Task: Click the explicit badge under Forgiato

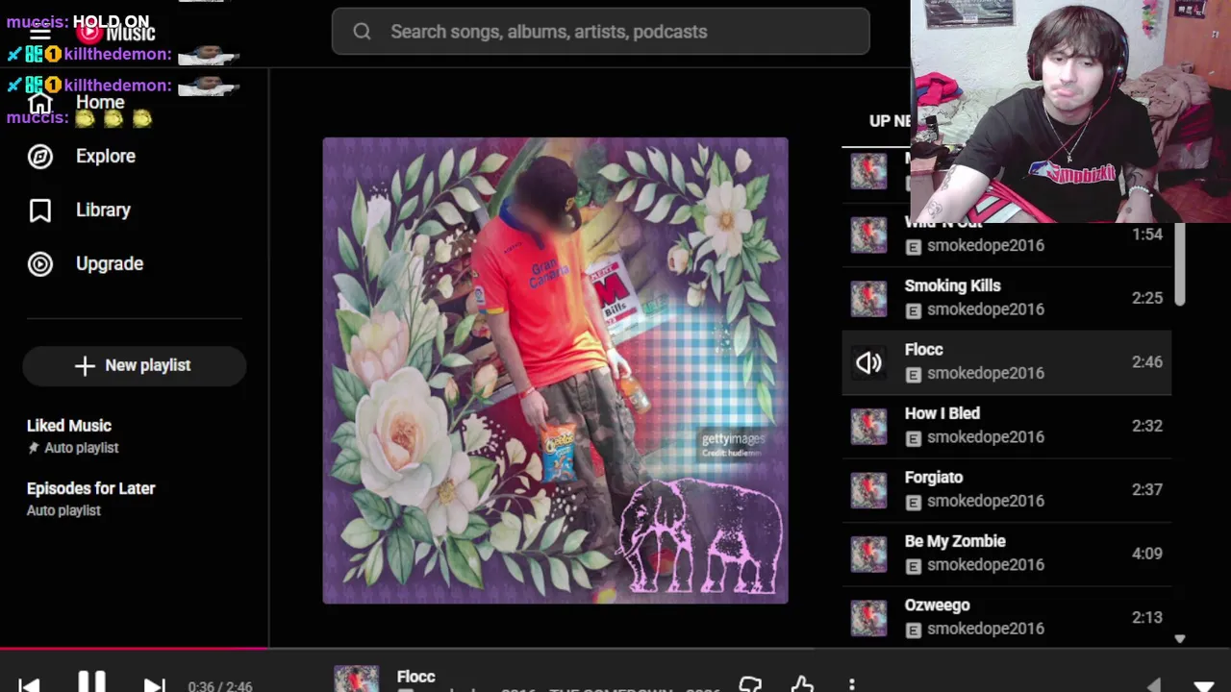Action: (x=914, y=502)
